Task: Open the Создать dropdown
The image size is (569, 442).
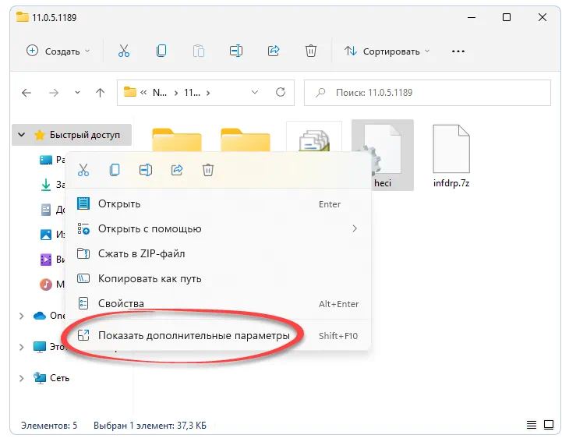Action: click(58, 51)
